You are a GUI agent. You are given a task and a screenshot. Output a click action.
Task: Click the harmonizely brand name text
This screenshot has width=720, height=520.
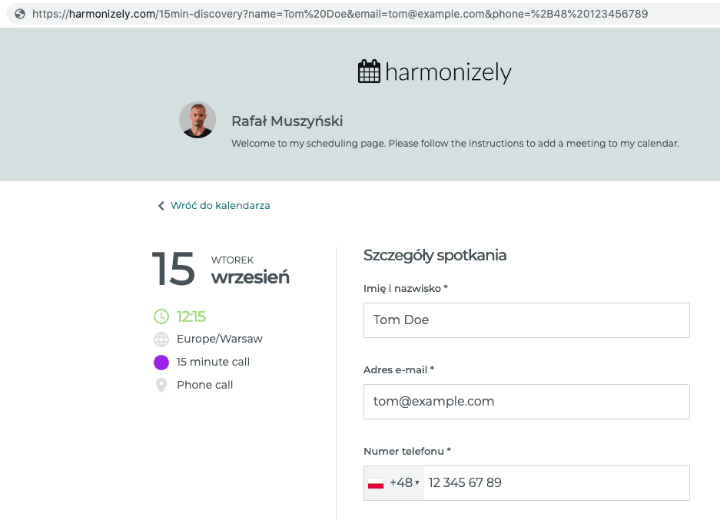pos(448,73)
